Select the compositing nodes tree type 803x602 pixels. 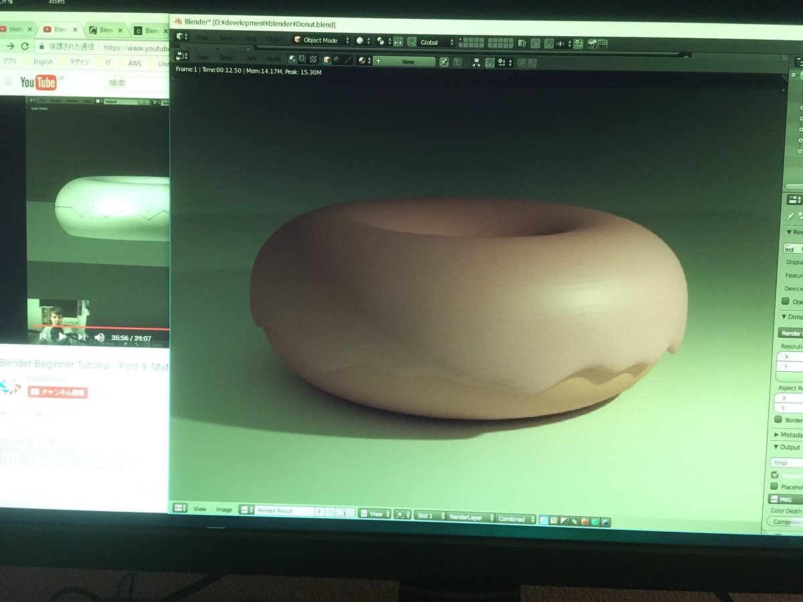302,60
